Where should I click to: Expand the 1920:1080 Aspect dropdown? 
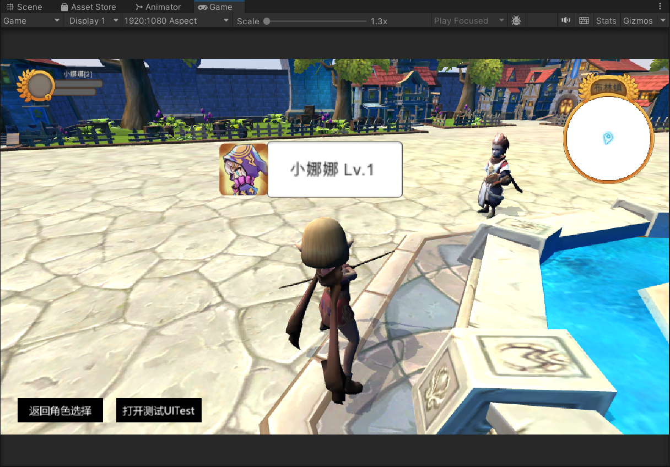(177, 21)
